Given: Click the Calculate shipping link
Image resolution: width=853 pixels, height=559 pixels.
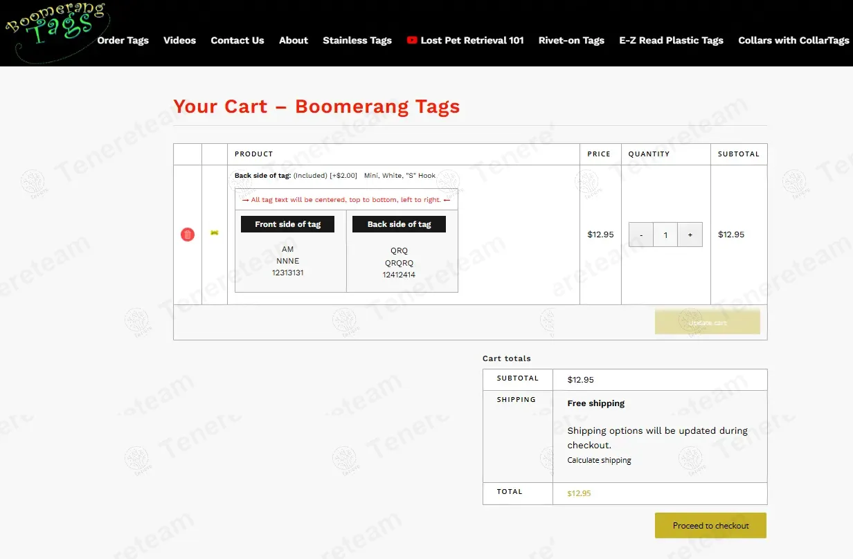Looking at the screenshot, I should click(x=599, y=460).
